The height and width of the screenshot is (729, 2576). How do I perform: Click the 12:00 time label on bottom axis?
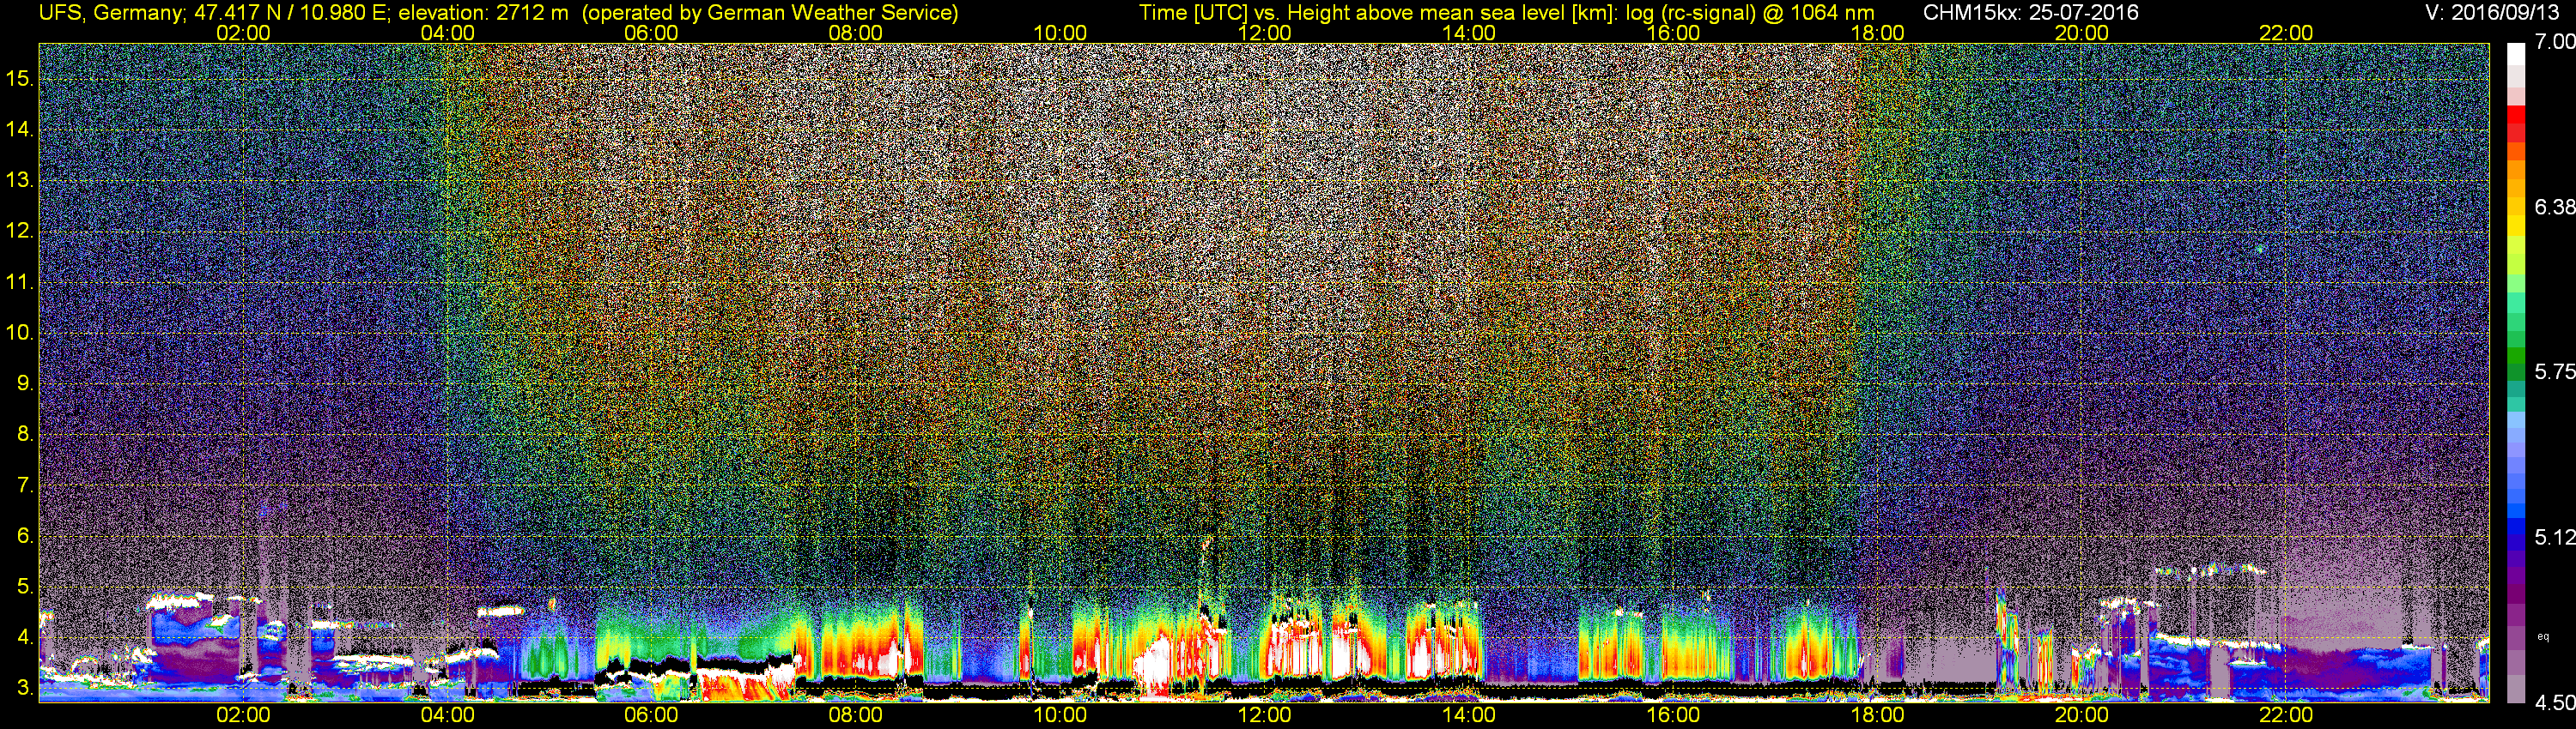click(x=1264, y=715)
